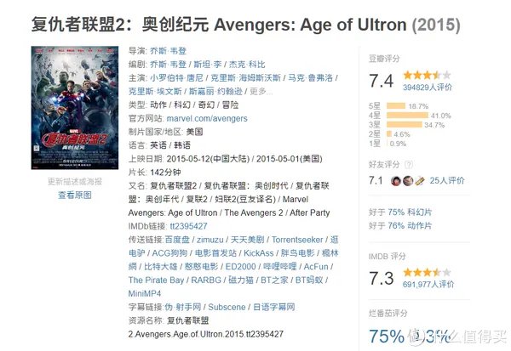
Task: Open the Subscene subtitle link
Action: (x=226, y=306)
